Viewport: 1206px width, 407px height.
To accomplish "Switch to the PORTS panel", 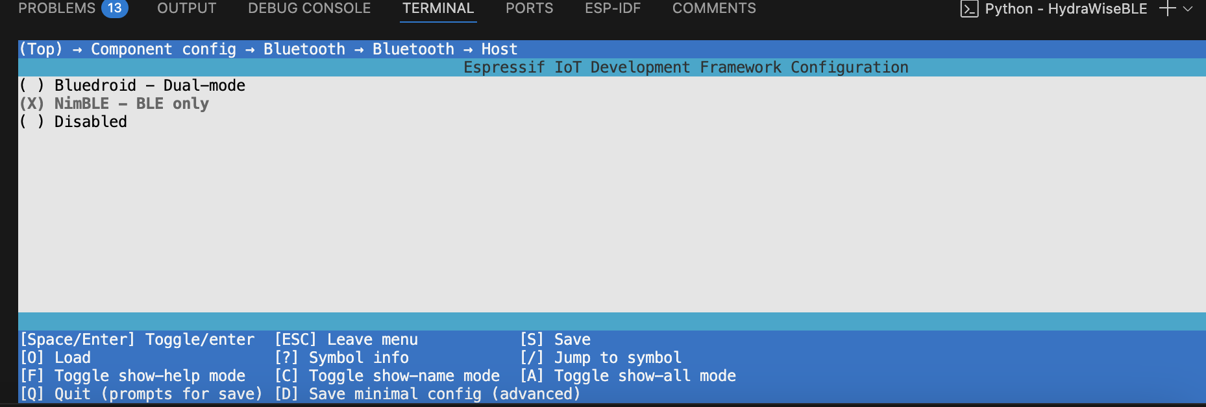I will pos(529,8).
